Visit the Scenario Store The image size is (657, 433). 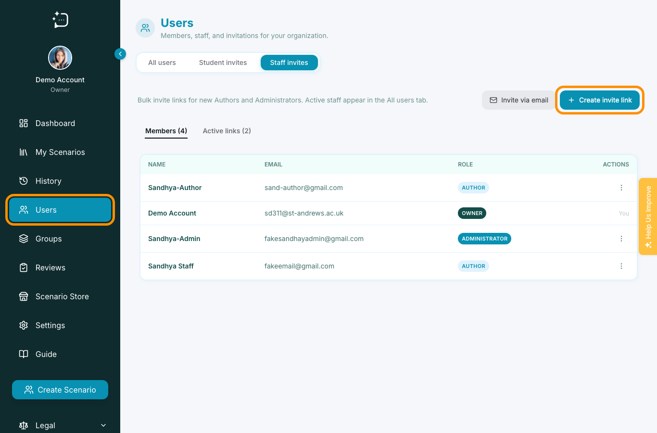click(60, 296)
